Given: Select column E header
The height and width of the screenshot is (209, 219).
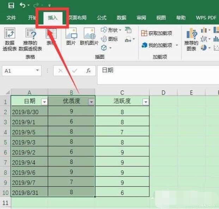Looking at the screenshot, I should [x=191, y=92].
